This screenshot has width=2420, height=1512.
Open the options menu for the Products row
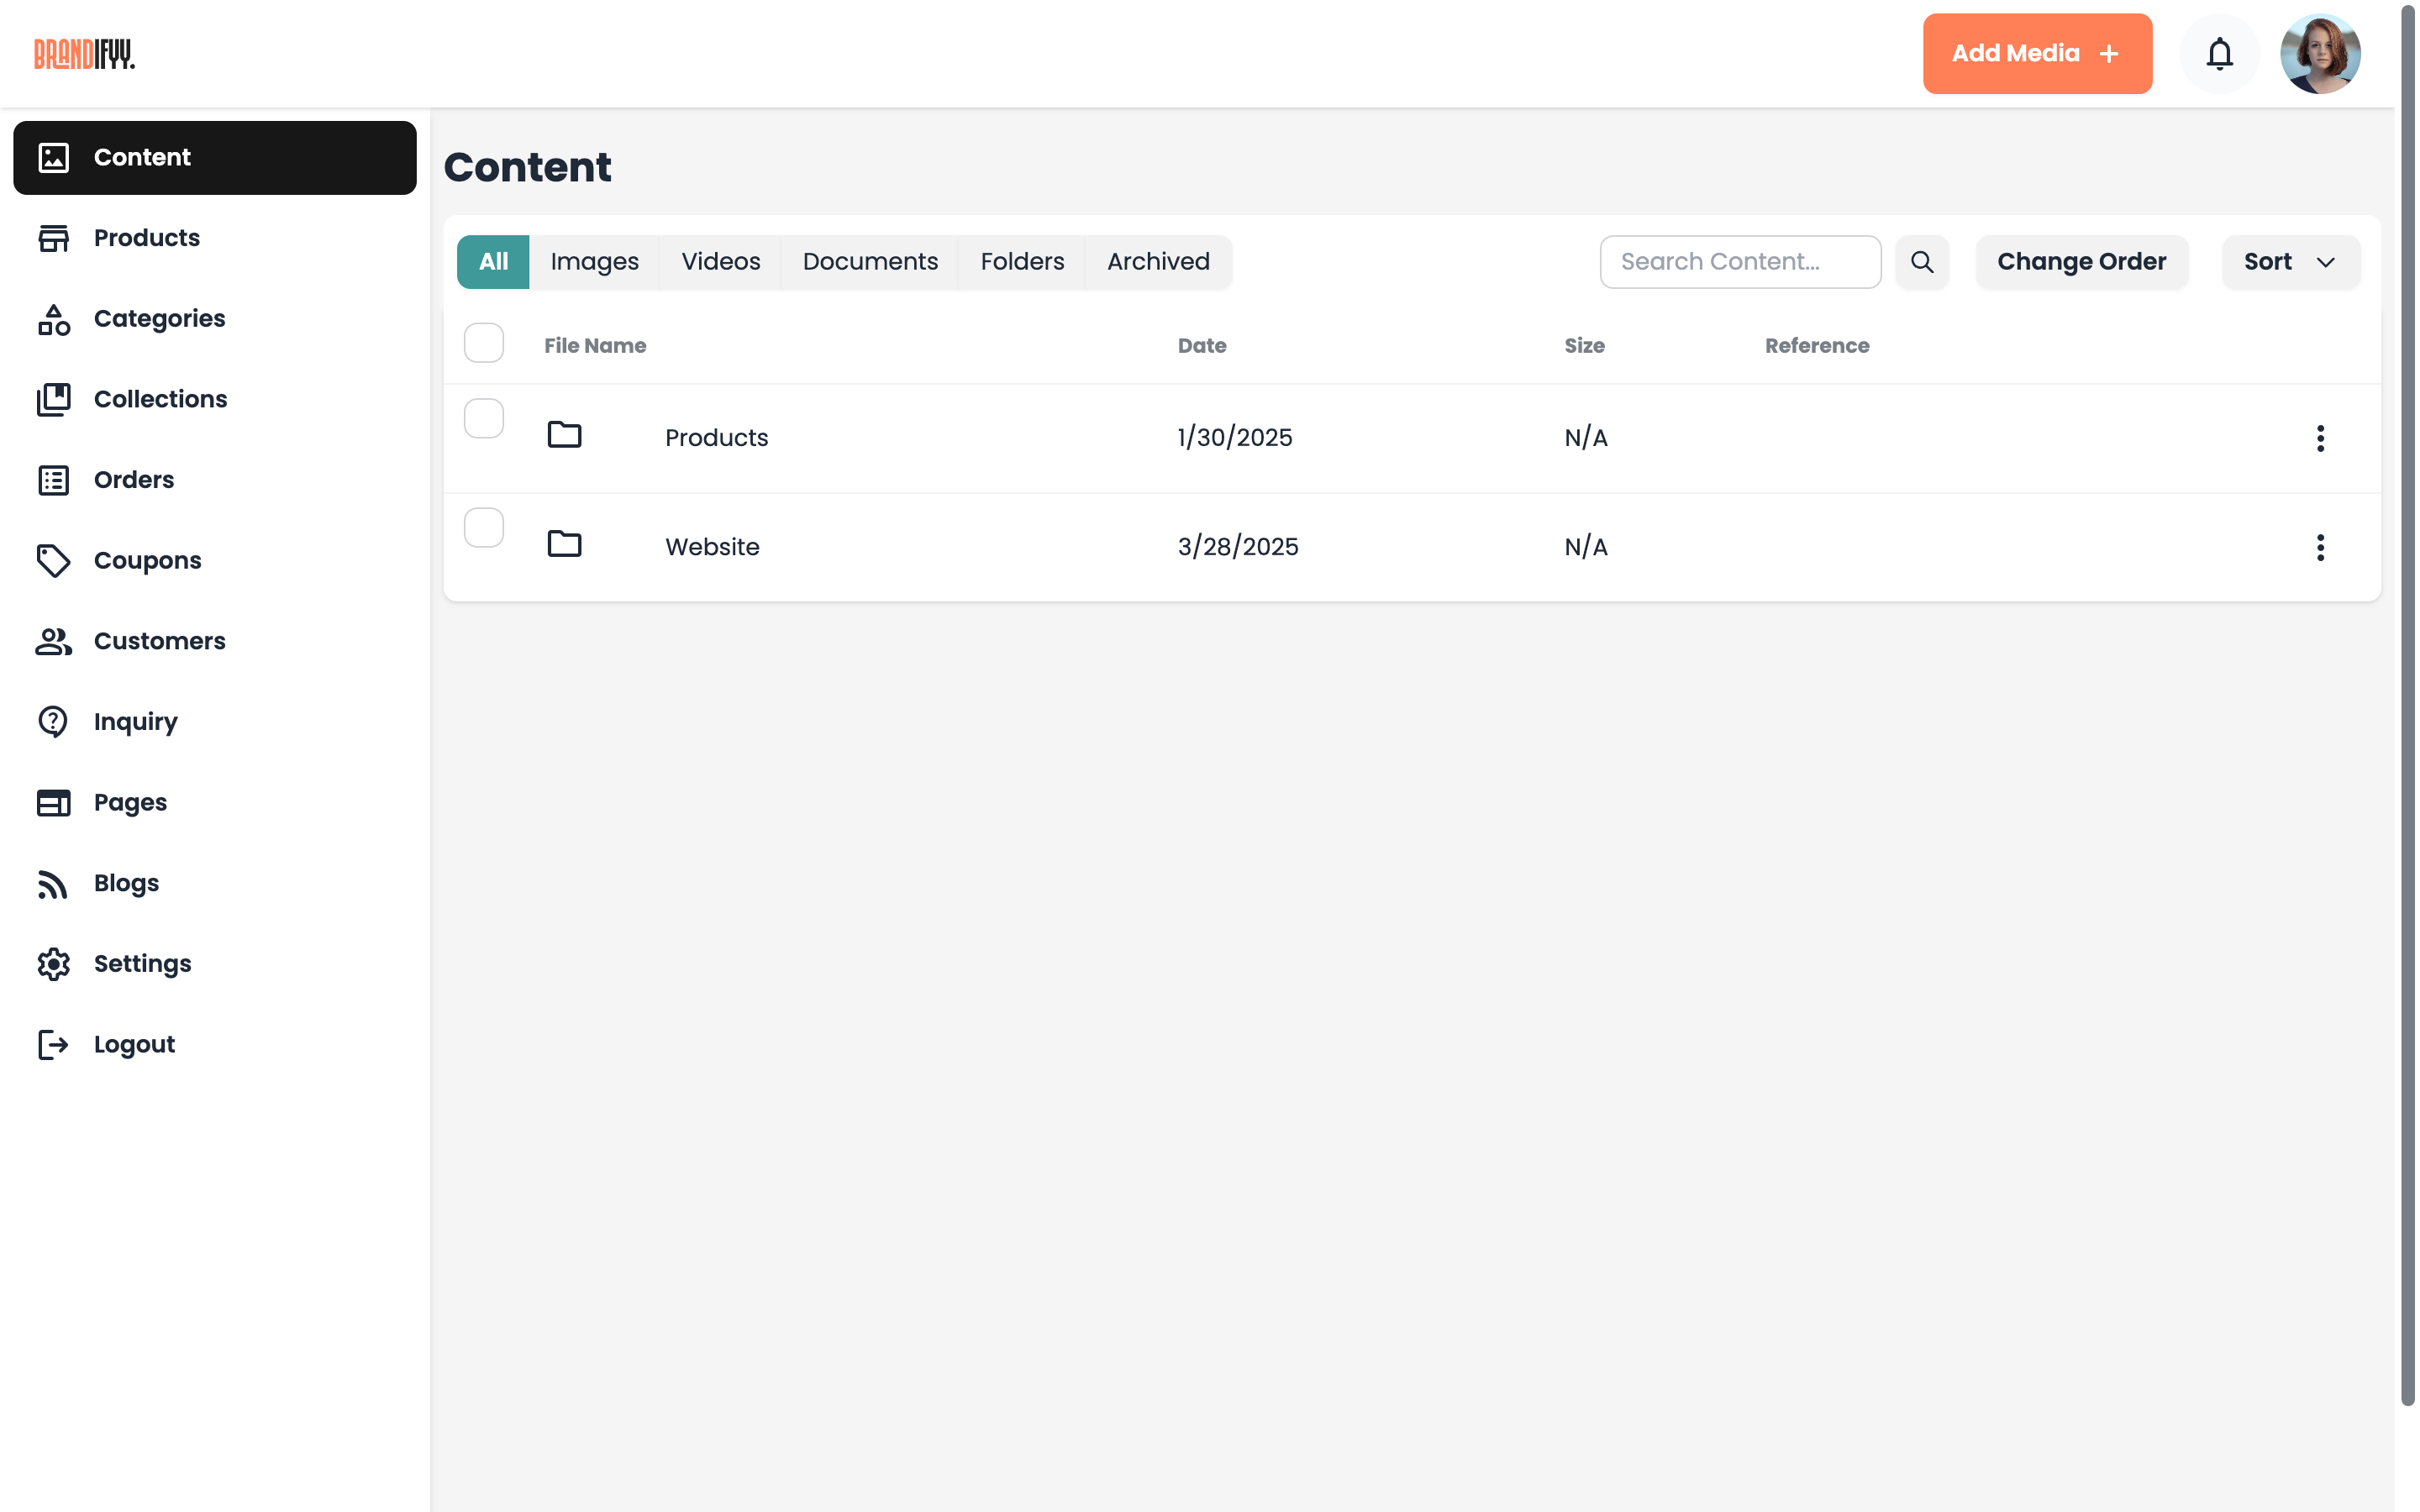(2320, 438)
